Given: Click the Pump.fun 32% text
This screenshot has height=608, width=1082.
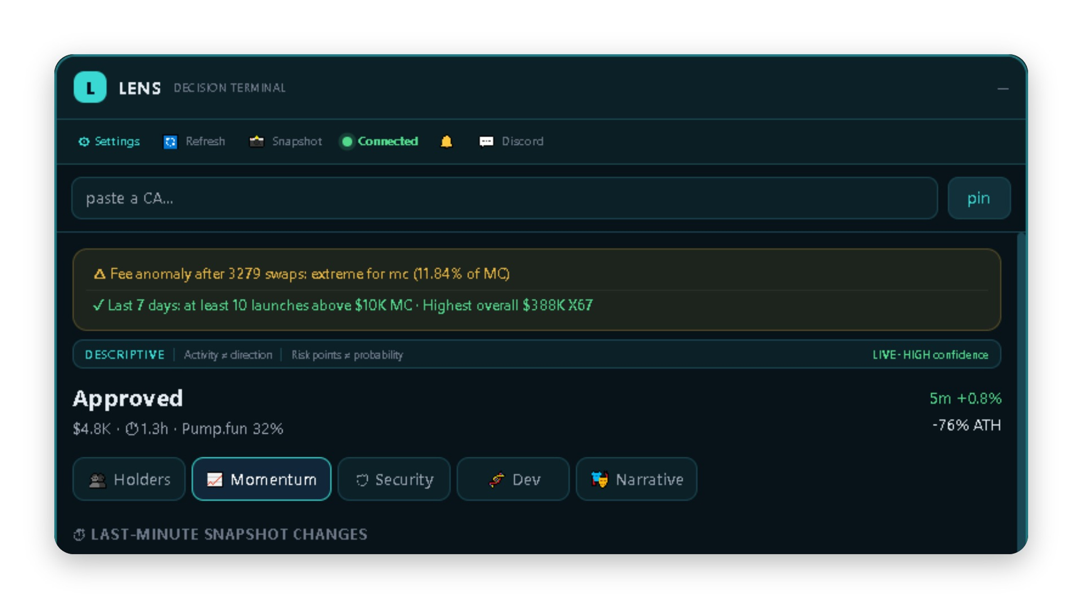Looking at the screenshot, I should click(232, 429).
